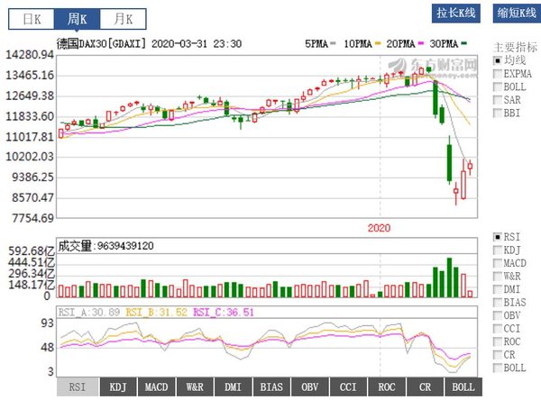Select the DMI radio in side list
The height and width of the screenshot is (400, 541).
(x=498, y=289)
